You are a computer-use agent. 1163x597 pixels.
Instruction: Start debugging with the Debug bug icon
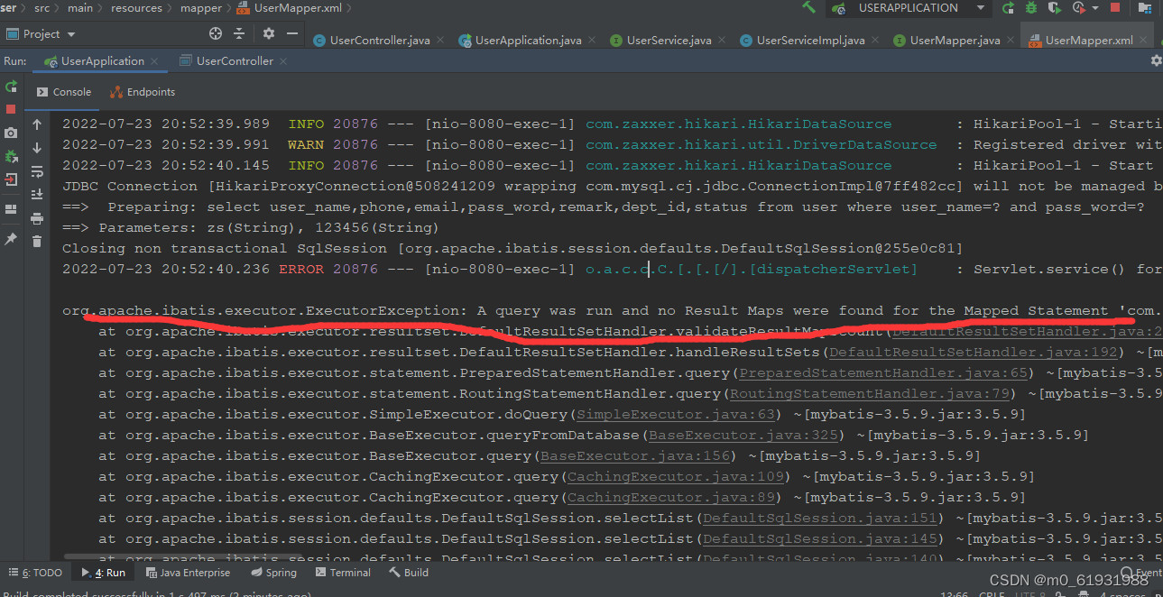point(1031,8)
